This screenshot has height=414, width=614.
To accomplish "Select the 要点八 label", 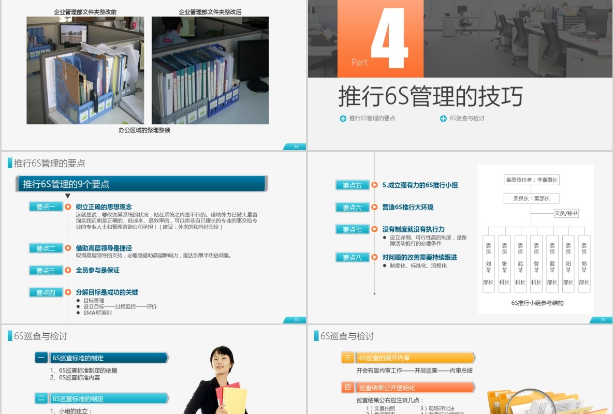I will (x=352, y=258).
